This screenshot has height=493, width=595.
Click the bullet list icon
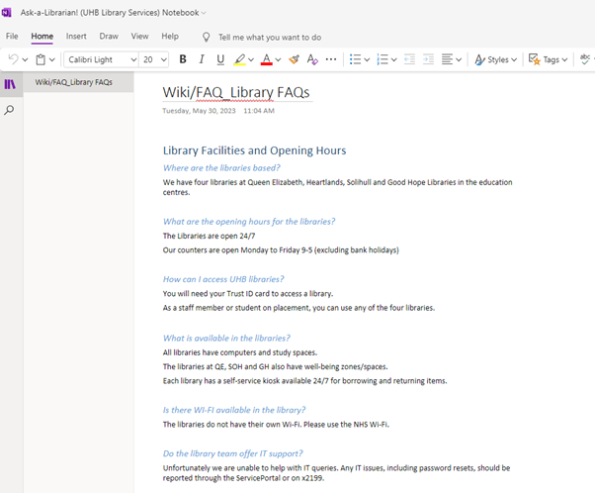355,59
